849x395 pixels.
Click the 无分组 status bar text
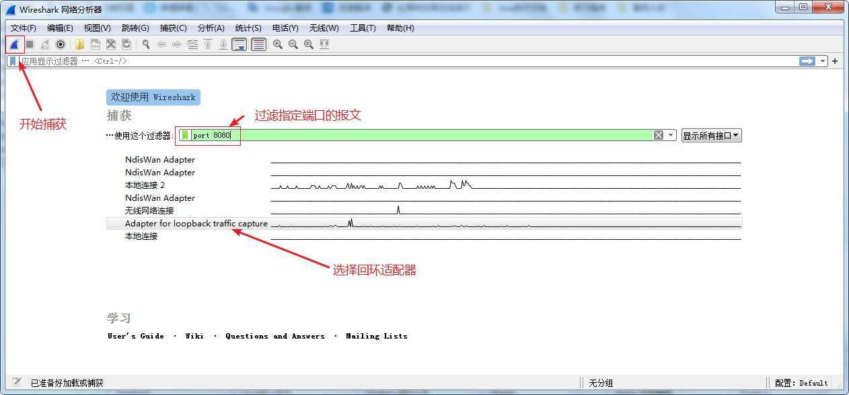point(601,383)
